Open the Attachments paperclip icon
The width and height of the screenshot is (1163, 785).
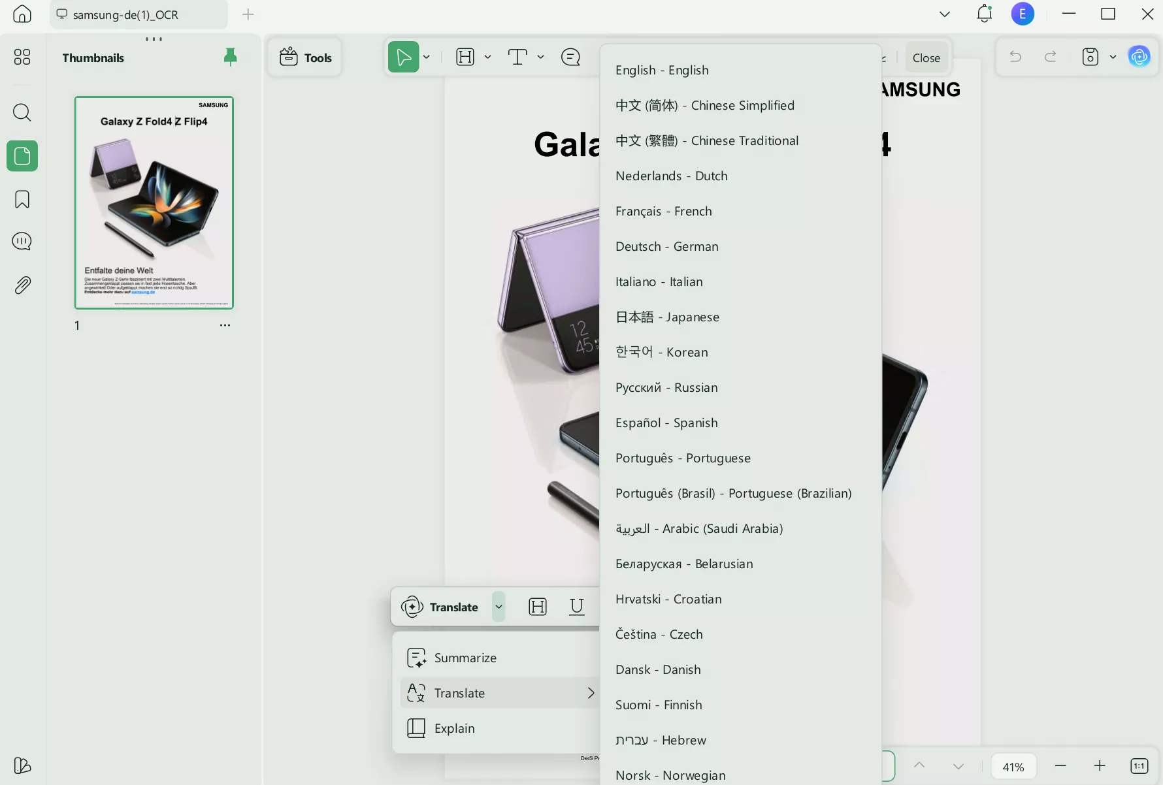[x=22, y=285]
